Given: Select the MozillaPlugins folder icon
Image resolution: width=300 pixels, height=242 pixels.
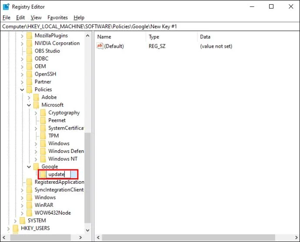Looking at the screenshot, I should pyautogui.click(x=29, y=36).
